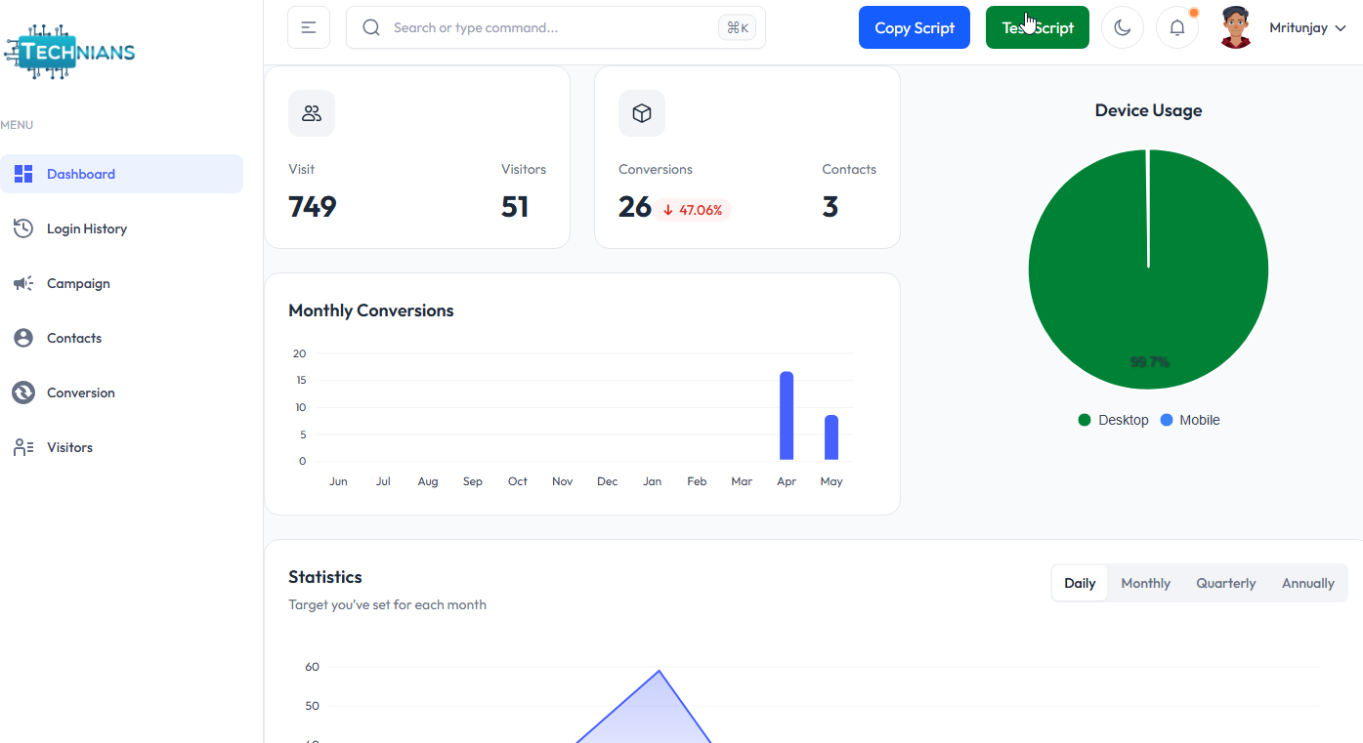Expand the Mritunjay user dropdown
Image resolution: width=1363 pixels, height=743 pixels.
click(1307, 28)
